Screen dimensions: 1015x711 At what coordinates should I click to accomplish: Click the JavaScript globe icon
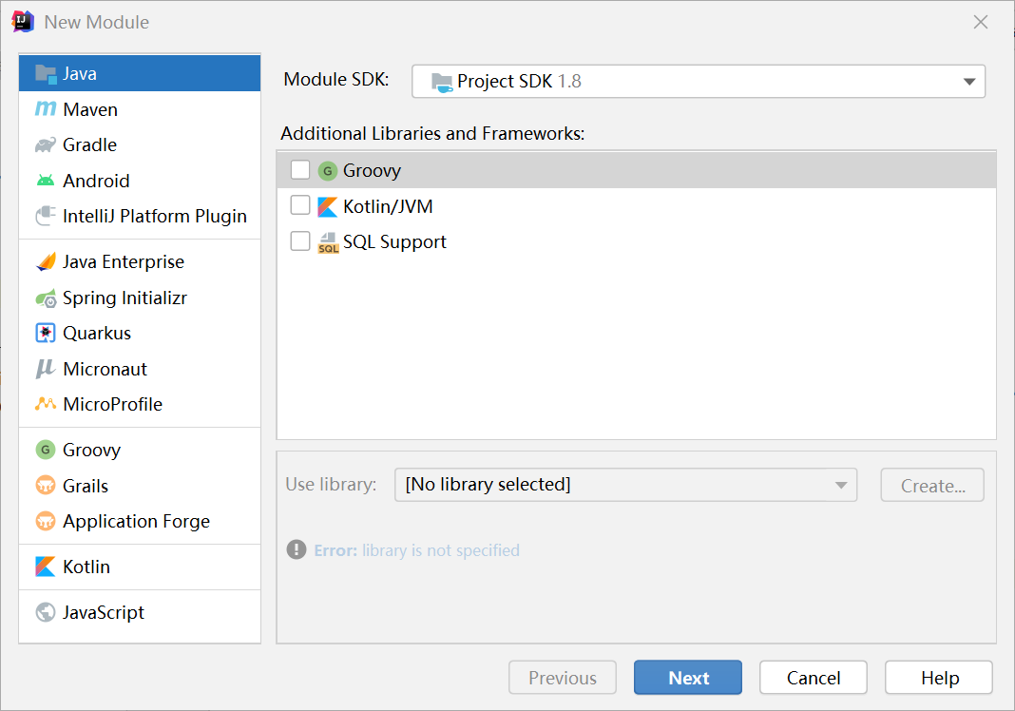[x=46, y=612]
